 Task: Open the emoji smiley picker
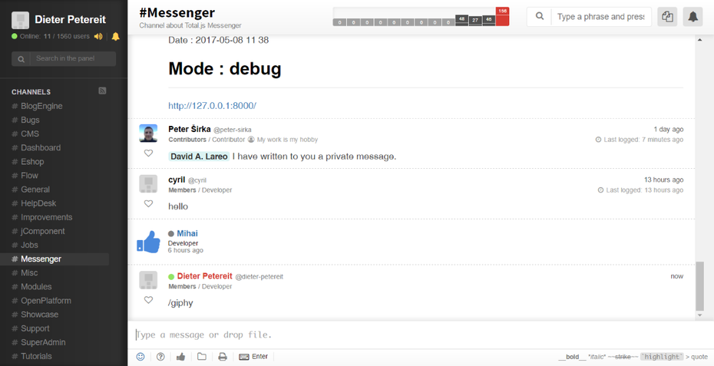click(x=140, y=357)
